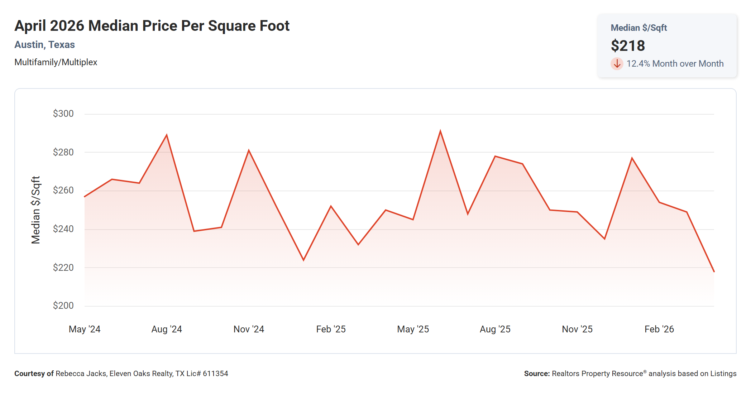This screenshot has width=751, height=394.
Task: Click the '$218' median value
Action: (x=628, y=46)
